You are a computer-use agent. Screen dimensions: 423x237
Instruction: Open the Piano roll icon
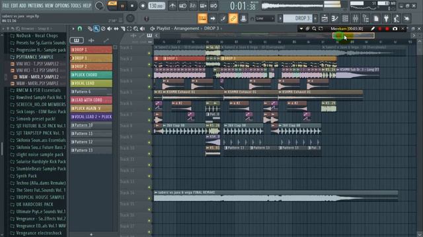click(335, 18)
